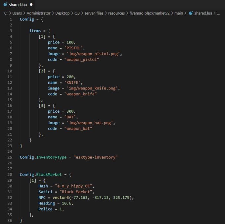Click the unsaved-changes dot on the shared.lua tab
The image size is (225, 224).
[x=31, y=5]
